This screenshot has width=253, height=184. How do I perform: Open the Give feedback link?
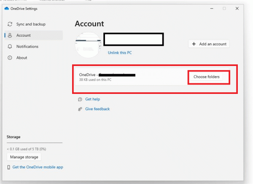97,109
